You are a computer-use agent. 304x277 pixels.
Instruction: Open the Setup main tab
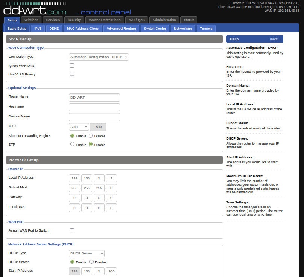click(x=12, y=20)
